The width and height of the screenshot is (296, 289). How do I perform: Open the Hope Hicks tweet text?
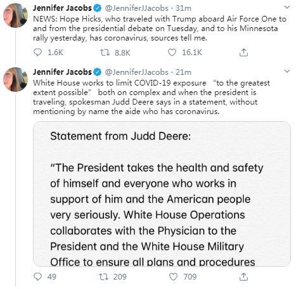pos(160,29)
